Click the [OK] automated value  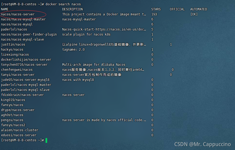point(194,14)
